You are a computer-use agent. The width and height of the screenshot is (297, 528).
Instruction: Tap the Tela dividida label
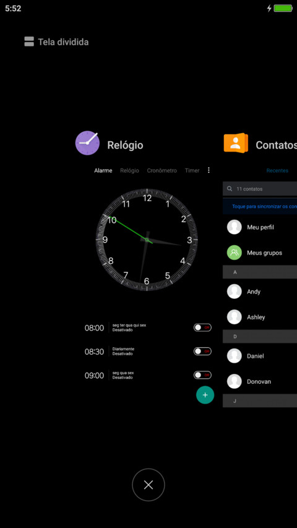63,42
